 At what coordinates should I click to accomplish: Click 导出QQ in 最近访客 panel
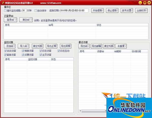[x=84, y=46]
